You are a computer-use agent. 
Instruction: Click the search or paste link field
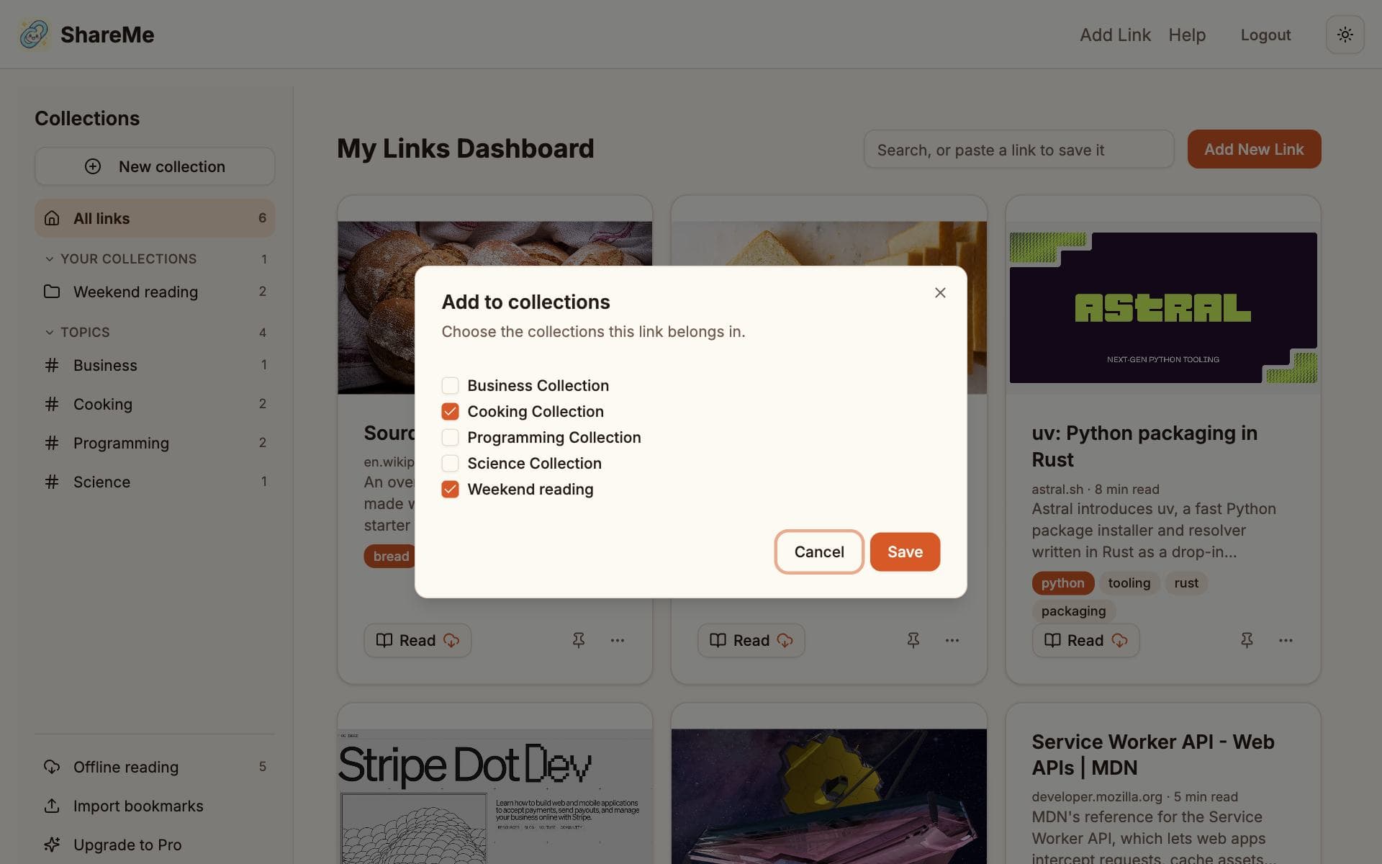(1019, 149)
